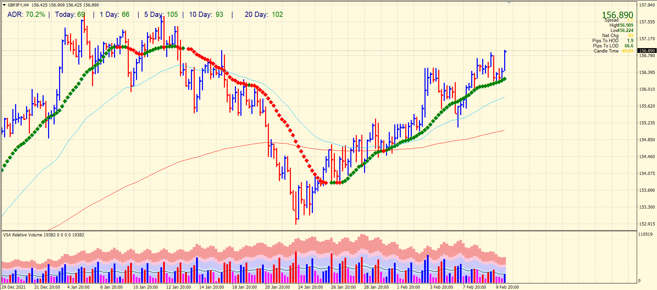Viewport: 657px width, 290px height.
Task: Click the 14 Jan 20:00 date label
Action: coord(212,287)
